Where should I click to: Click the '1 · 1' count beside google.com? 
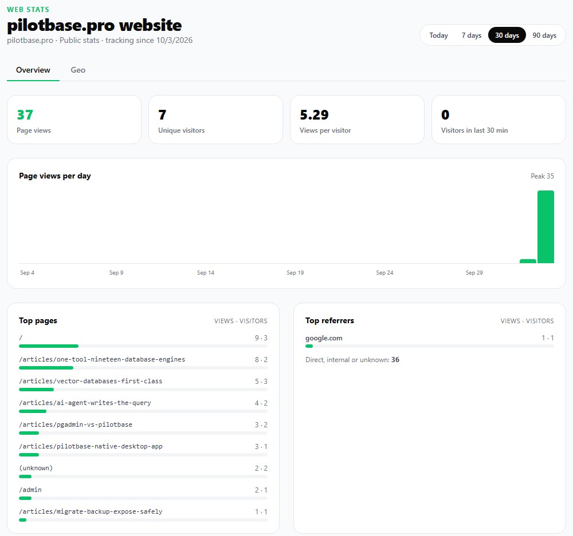(548, 338)
